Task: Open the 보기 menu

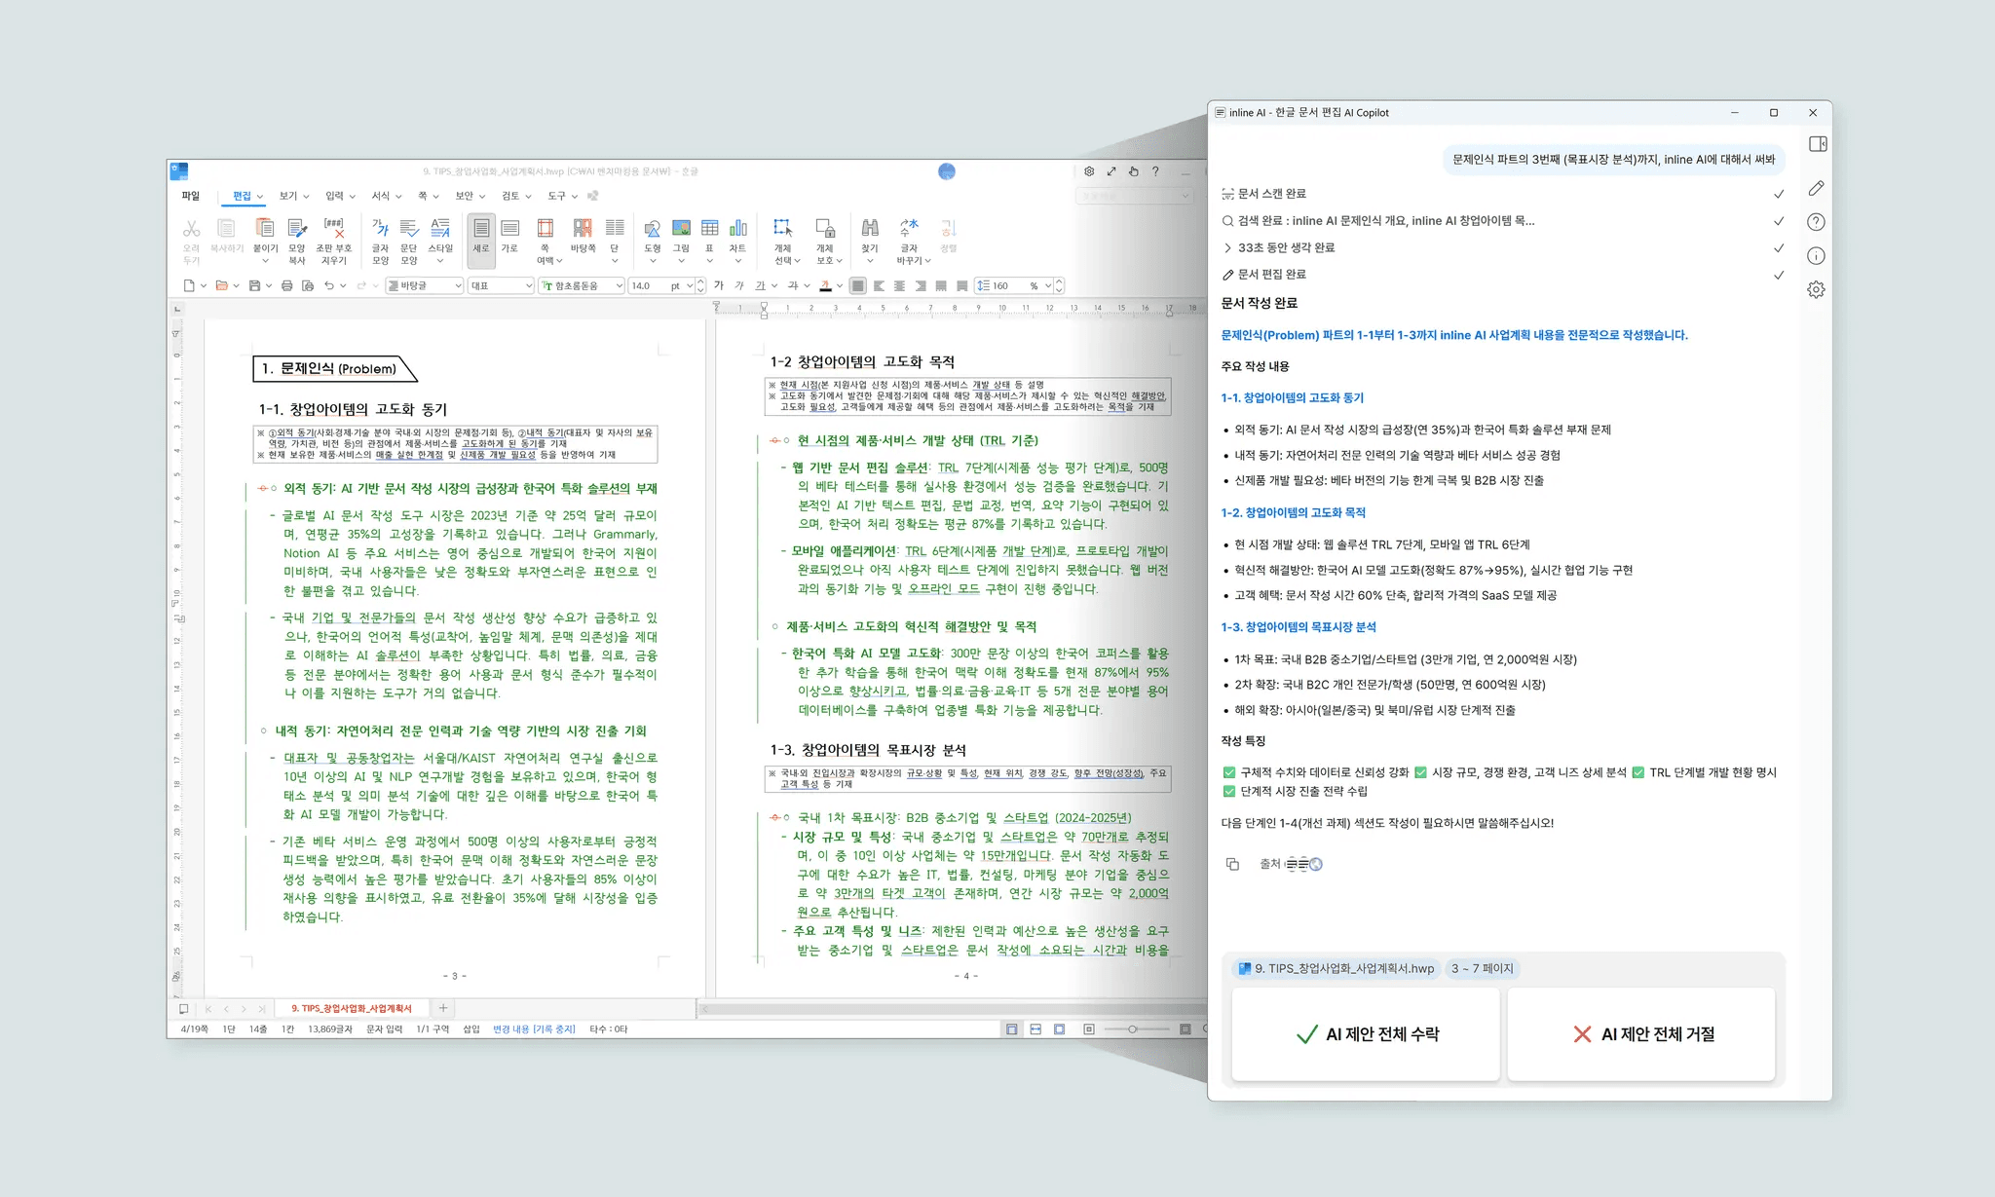Action: click(293, 196)
